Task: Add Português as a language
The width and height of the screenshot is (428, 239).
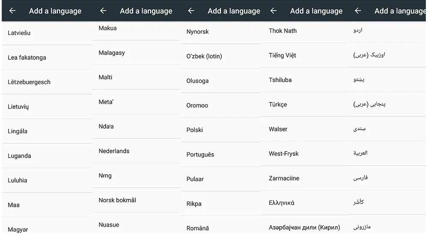Action: [x=200, y=154]
